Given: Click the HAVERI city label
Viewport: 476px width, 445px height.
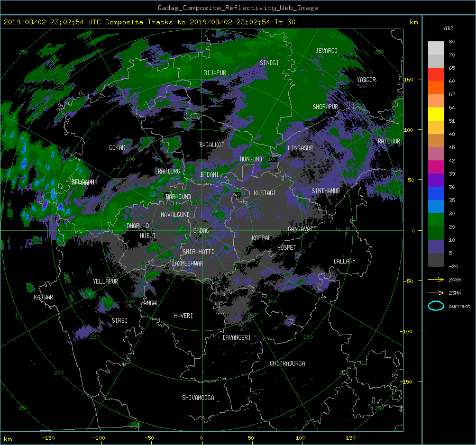Looking at the screenshot, I should [184, 316].
